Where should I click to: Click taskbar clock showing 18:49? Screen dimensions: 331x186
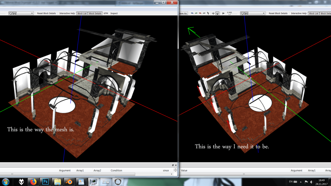(321, 182)
